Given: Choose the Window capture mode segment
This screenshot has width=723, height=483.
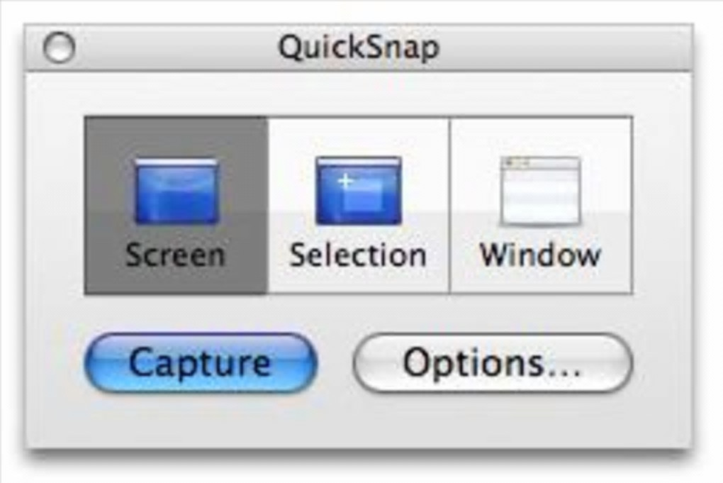Looking at the screenshot, I should pos(541,206).
